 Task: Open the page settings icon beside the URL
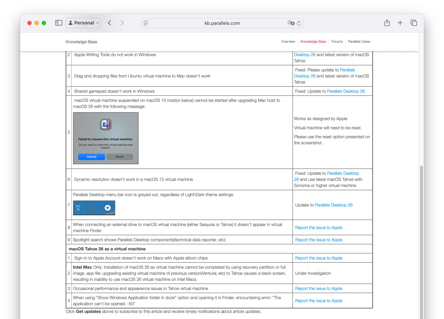[x=146, y=23]
